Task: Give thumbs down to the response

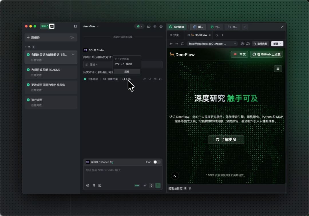Action: point(150,79)
